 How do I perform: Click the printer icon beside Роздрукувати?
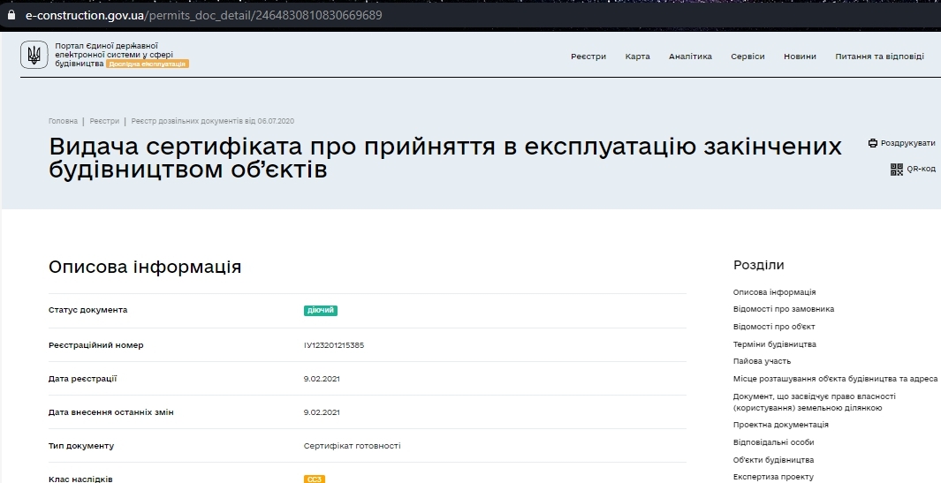(873, 143)
